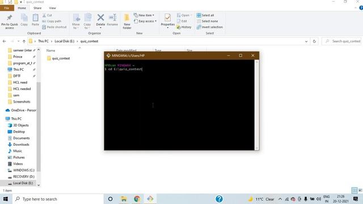Open HCL need folder
Image resolution: width=363 pixels, height=204 pixels.
(20, 82)
